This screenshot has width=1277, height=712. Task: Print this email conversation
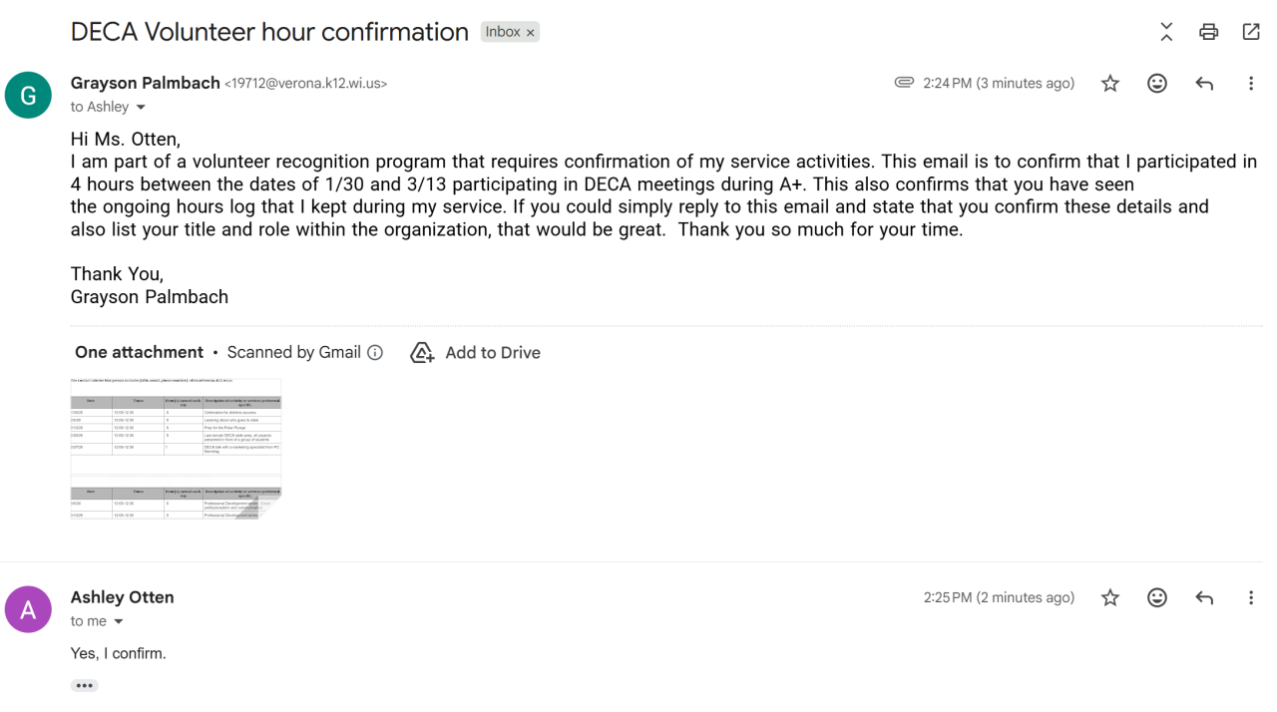point(1208,32)
